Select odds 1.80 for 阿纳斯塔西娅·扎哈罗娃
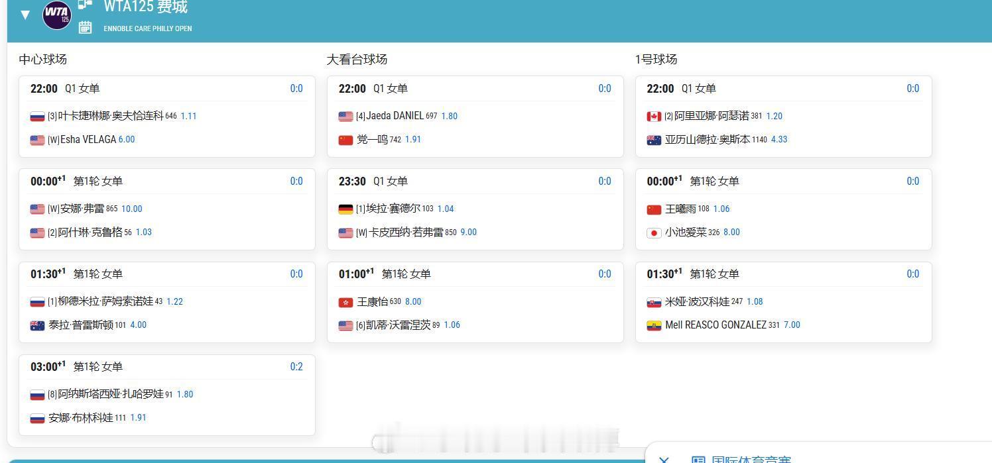Viewport: 992px width, 463px height. pyautogui.click(x=185, y=394)
